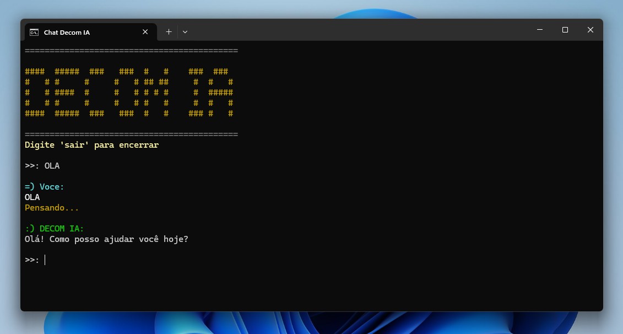Select the Chat Decom IA tab
This screenshot has height=334, width=623.
click(x=90, y=32)
